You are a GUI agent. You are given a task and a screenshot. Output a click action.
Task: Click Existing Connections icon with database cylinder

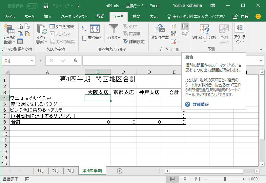point(27,34)
